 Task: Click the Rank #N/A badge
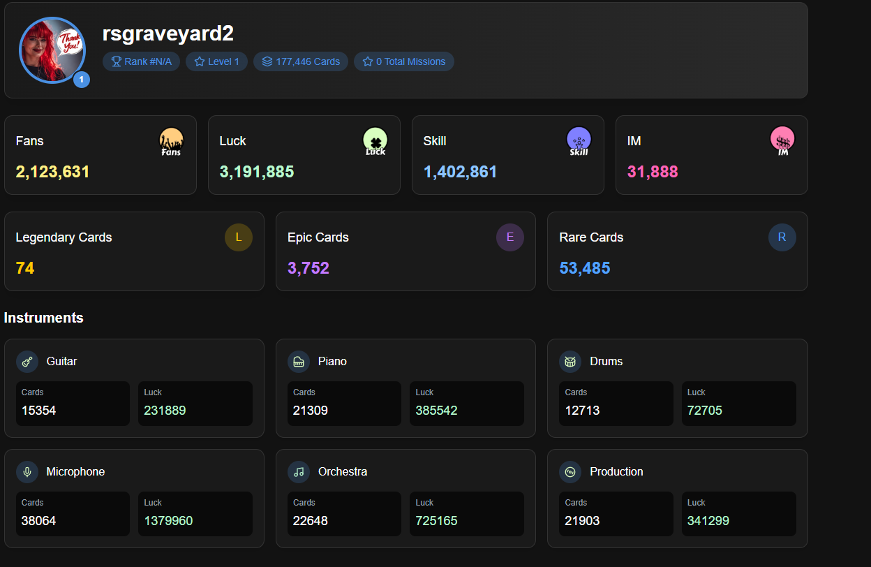pos(142,61)
